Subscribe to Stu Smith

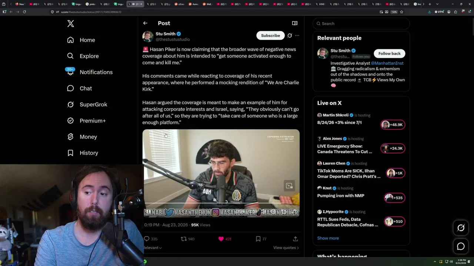coord(270,35)
